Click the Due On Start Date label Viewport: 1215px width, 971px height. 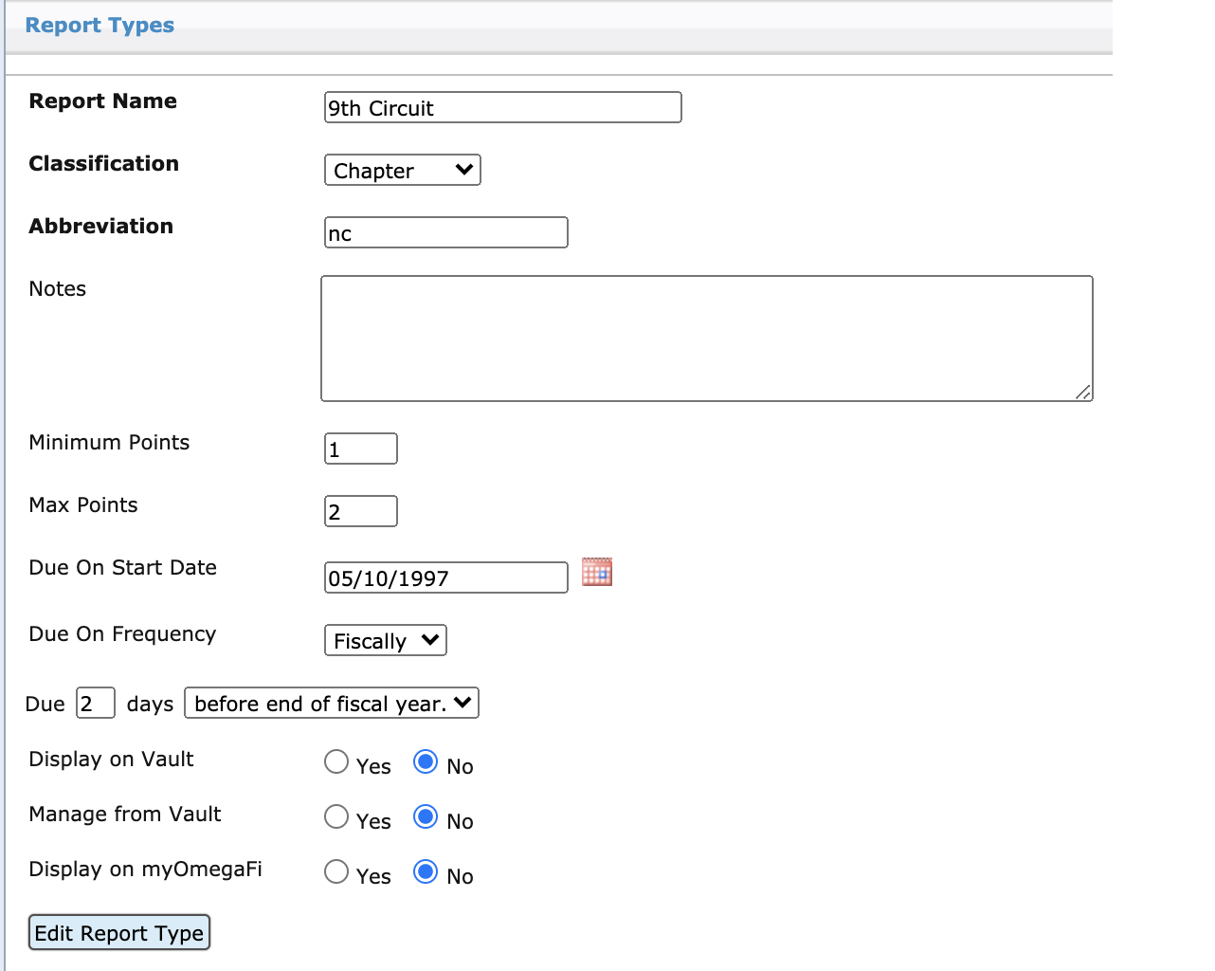123,567
